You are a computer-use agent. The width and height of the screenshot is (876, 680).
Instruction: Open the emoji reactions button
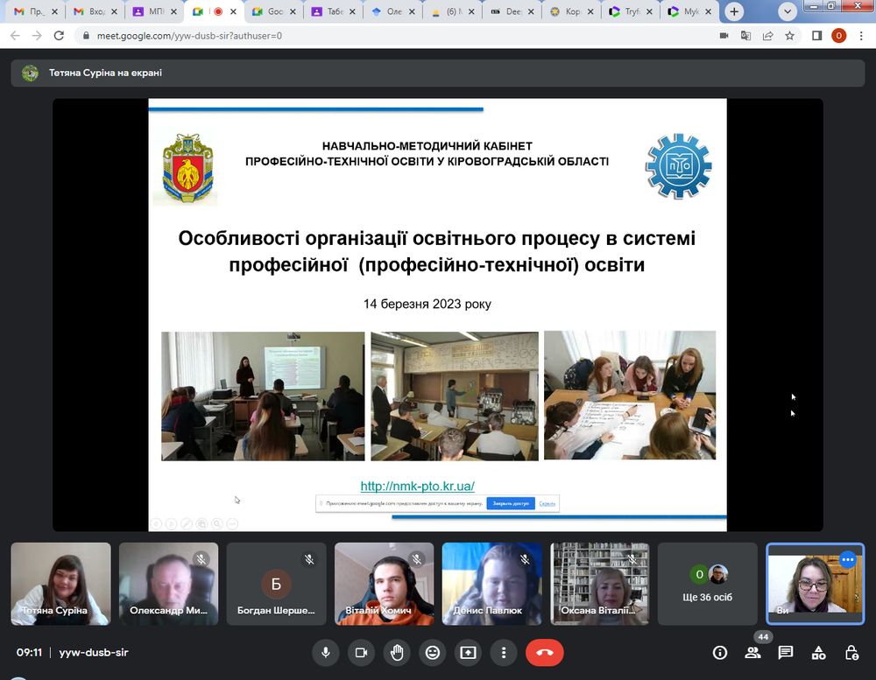pyautogui.click(x=432, y=653)
